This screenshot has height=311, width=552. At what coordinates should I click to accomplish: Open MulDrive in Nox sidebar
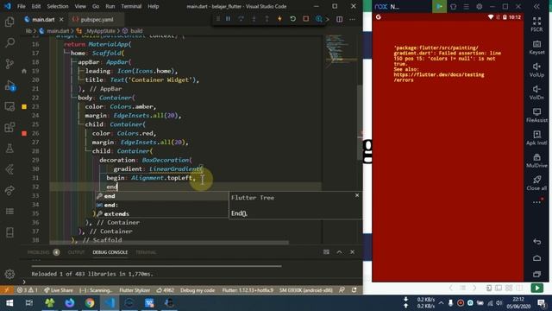(536, 161)
